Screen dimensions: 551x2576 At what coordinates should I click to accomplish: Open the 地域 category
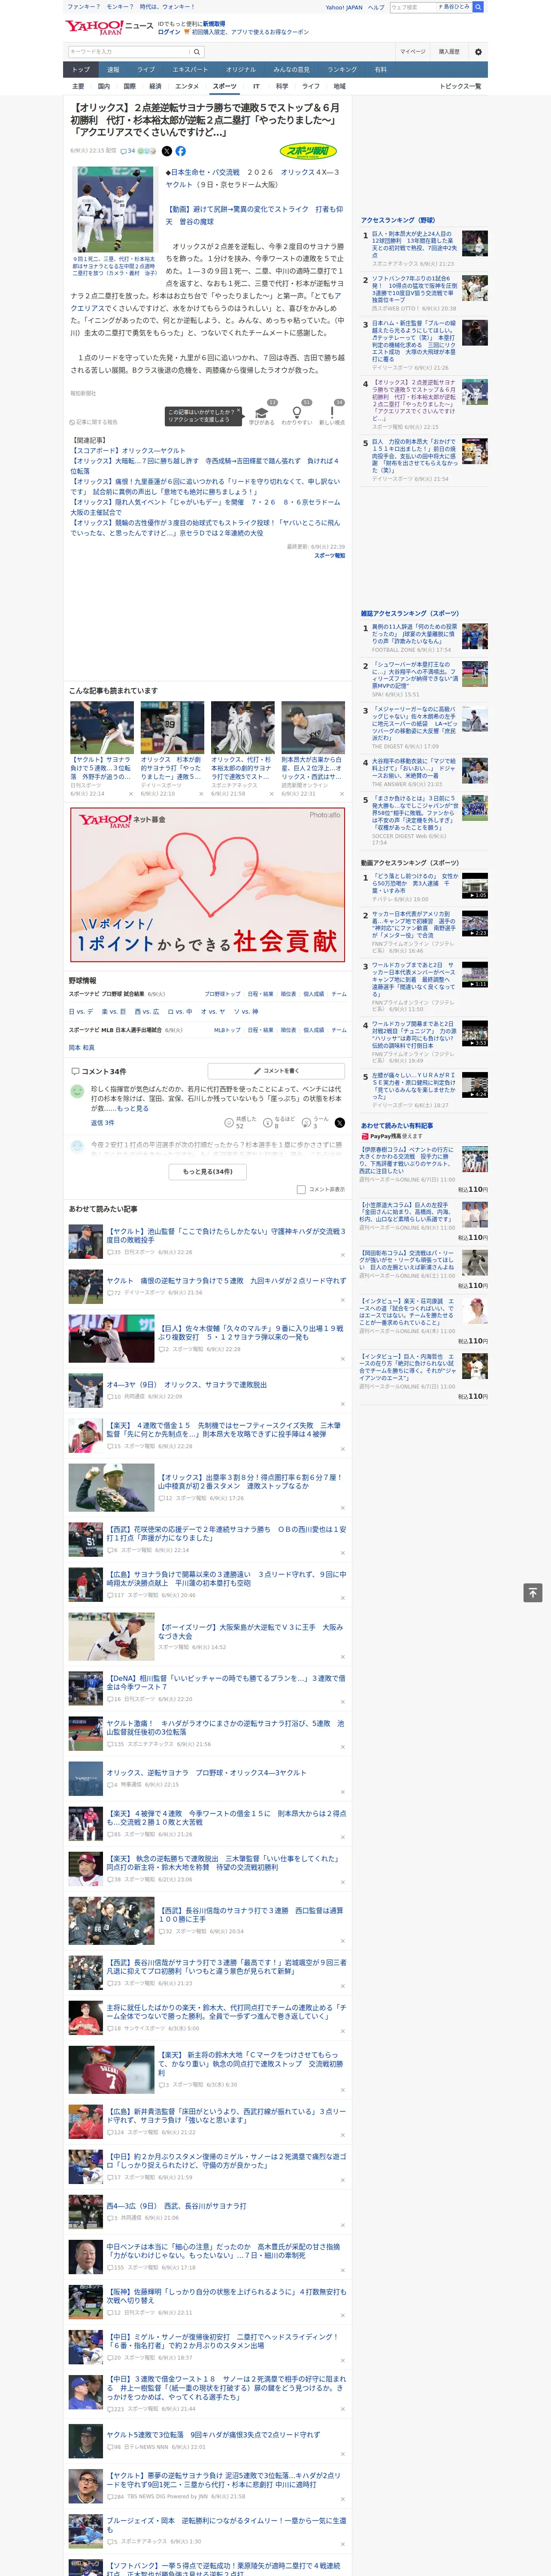point(339,86)
